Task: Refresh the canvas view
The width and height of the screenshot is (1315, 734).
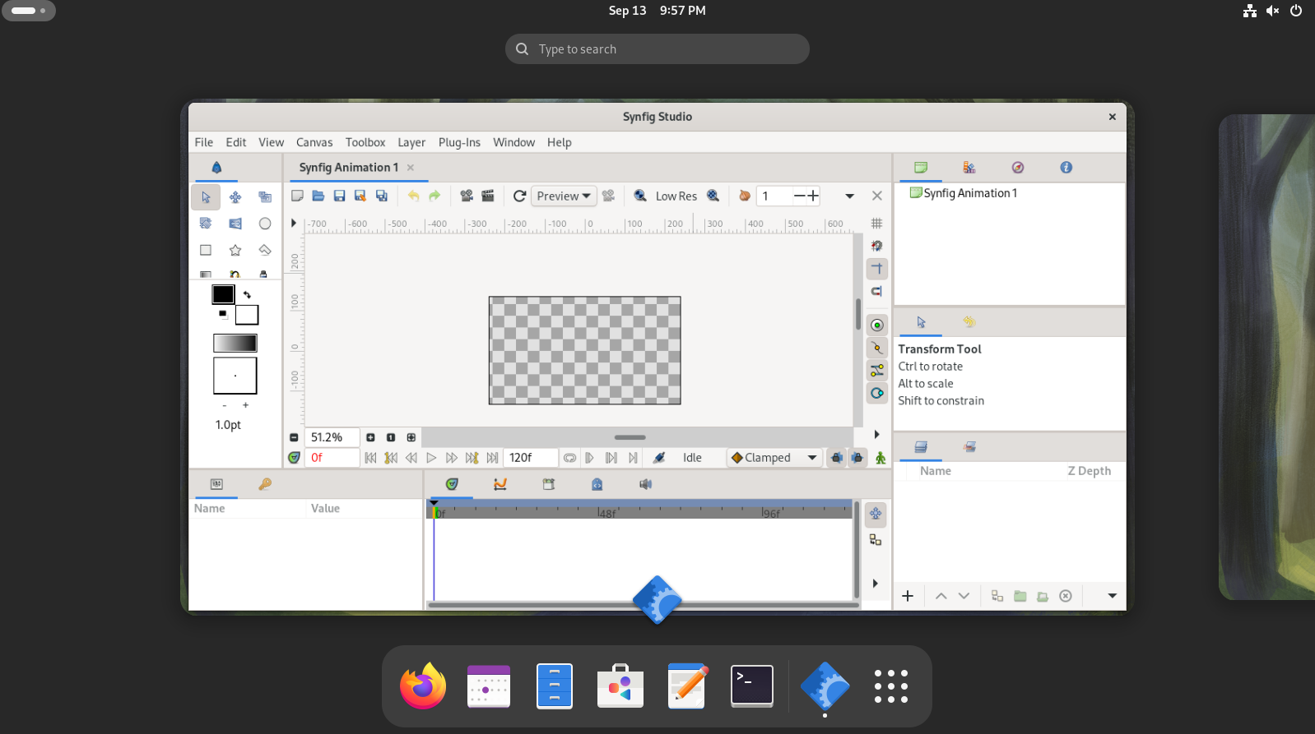Action: coord(519,196)
